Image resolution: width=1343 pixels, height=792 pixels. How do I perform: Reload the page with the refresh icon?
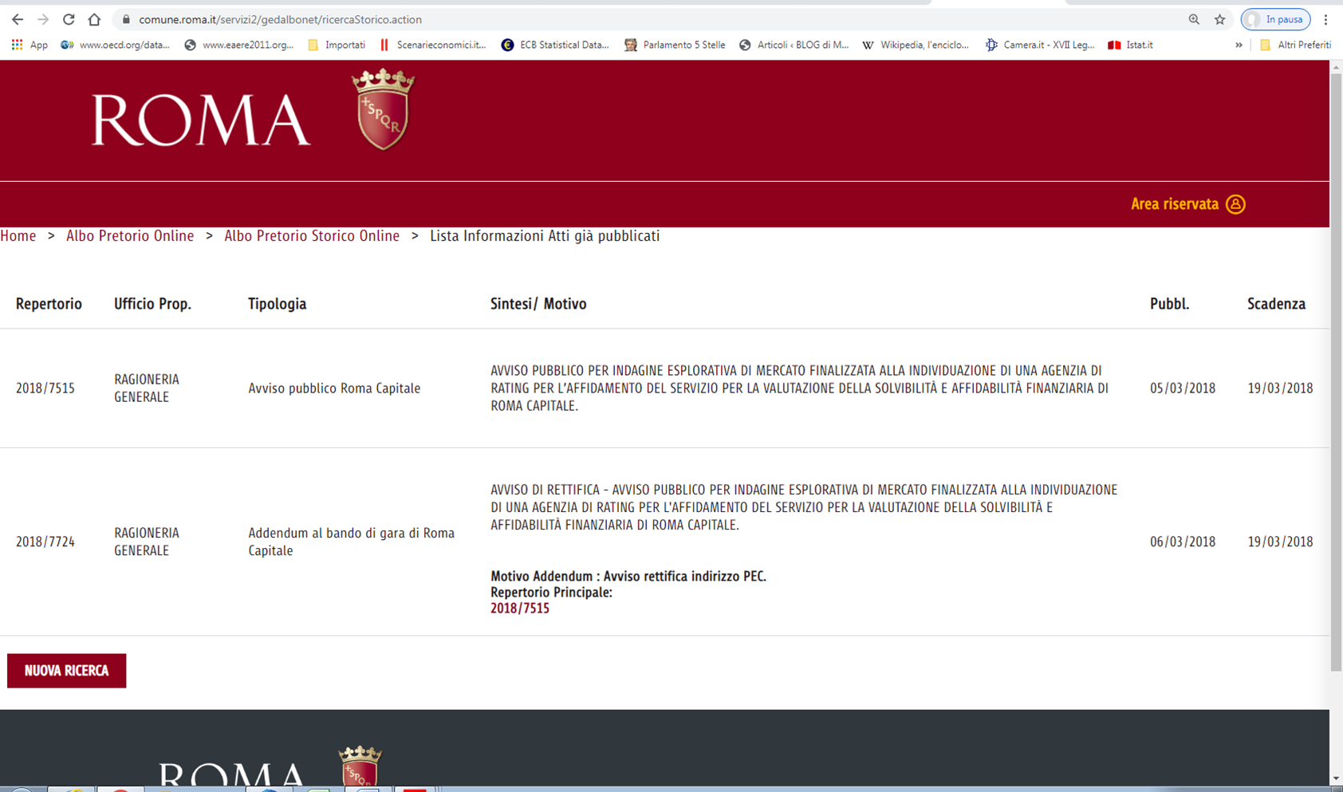pyautogui.click(x=69, y=19)
